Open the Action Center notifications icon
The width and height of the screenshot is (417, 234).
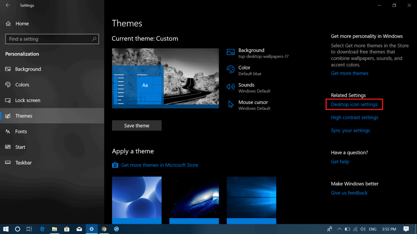[x=406, y=229]
